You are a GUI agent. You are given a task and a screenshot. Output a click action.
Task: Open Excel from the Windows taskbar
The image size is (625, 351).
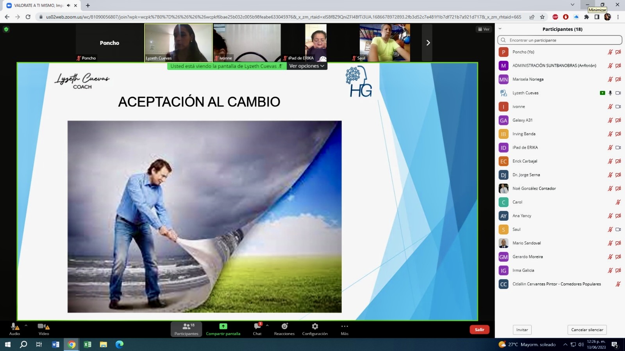(x=87, y=344)
